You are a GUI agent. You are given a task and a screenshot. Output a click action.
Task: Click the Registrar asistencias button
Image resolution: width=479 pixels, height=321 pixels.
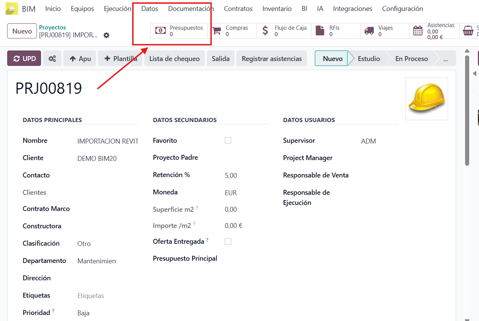click(272, 59)
